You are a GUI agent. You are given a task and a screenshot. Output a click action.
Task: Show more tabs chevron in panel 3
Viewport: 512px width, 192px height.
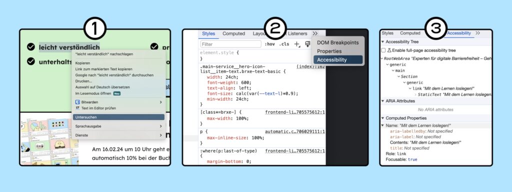point(477,33)
